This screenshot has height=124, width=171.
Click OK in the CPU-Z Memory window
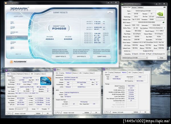point(145,112)
